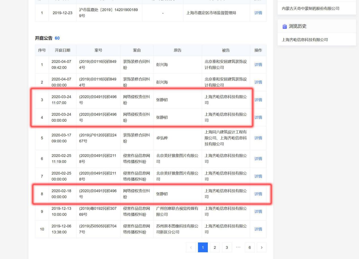Go to the next page with right arrow
This screenshot has width=359, height=259.
[x=261, y=247]
